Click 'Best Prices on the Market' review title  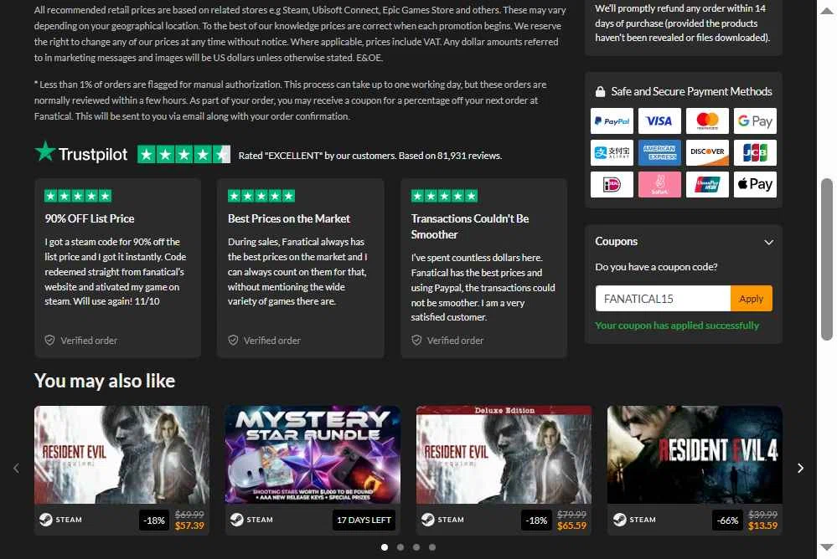tap(289, 218)
